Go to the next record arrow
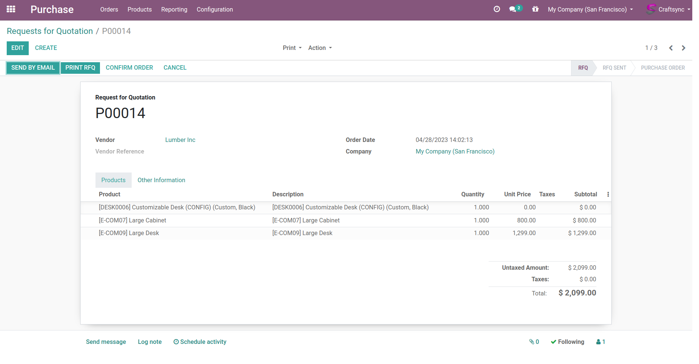Viewport: 699px width, 364px height. 683,48
